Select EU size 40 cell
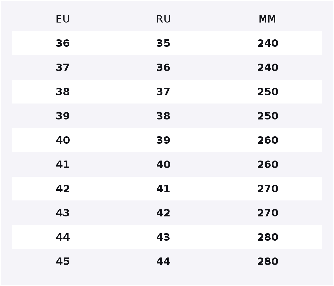This screenshot has height=286, width=334. [63, 140]
